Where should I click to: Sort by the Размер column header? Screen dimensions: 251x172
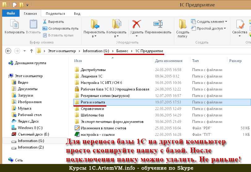click(235, 61)
